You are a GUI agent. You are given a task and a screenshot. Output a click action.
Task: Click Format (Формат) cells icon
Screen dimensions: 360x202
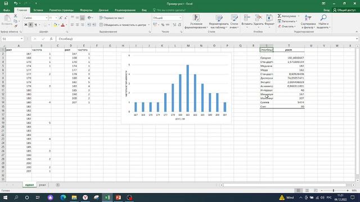coord(269,19)
